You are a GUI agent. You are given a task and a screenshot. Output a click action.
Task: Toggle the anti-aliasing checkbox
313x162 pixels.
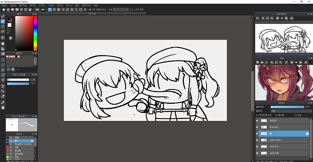[x=90, y=10]
